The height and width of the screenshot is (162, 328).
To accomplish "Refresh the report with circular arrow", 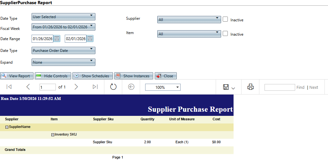I will 113,87.
